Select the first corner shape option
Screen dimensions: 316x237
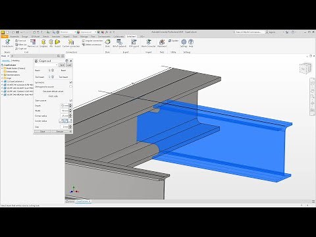[61, 121]
